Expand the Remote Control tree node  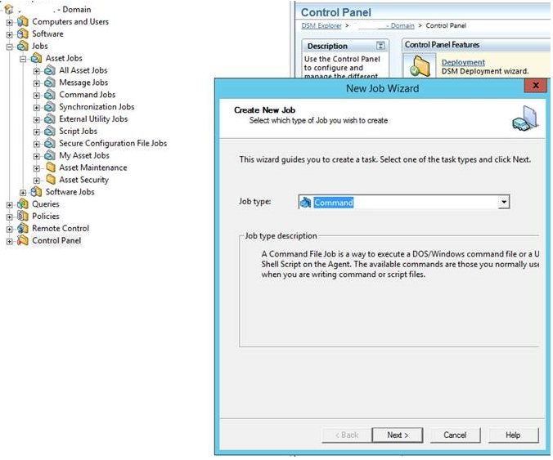click(10, 230)
